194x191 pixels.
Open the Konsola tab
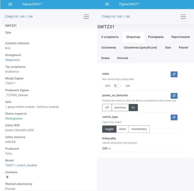pos(123,58)
